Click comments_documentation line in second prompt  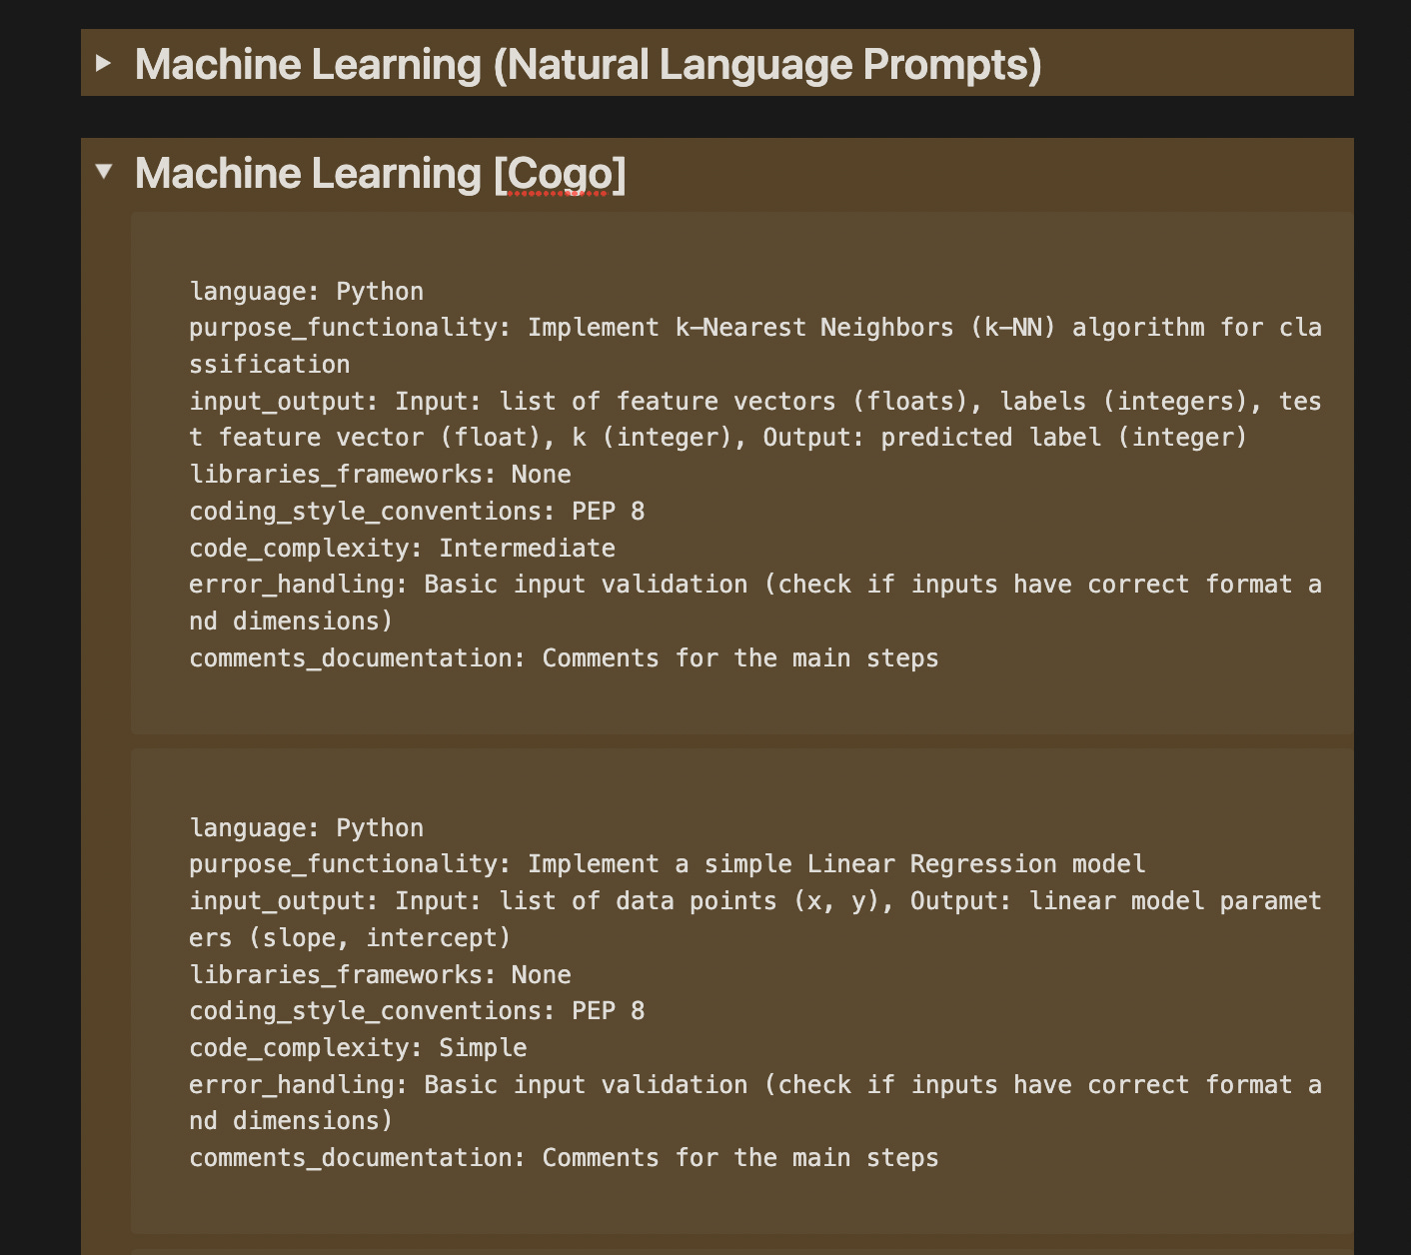(x=564, y=1157)
